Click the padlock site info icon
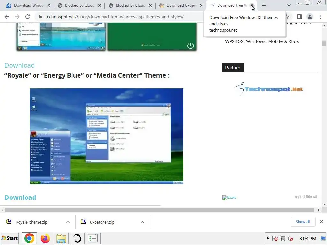The image size is (327, 245). (40, 17)
